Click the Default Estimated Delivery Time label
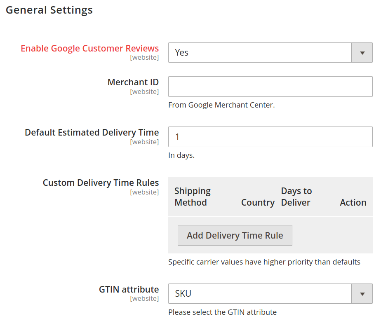 click(x=92, y=133)
